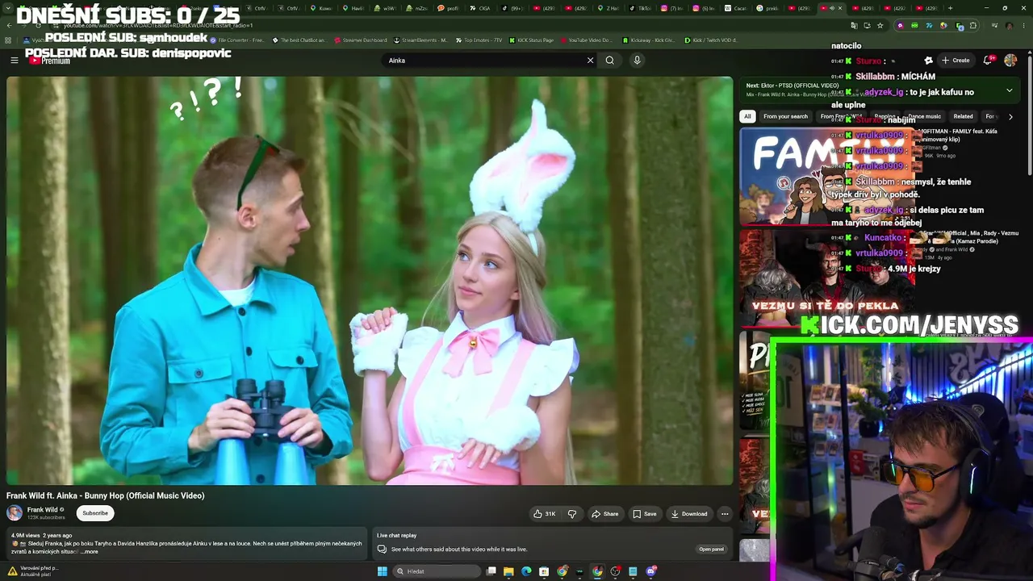Clear the Ainka search query
This screenshot has height=581, width=1033.
pyautogui.click(x=590, y=61)
